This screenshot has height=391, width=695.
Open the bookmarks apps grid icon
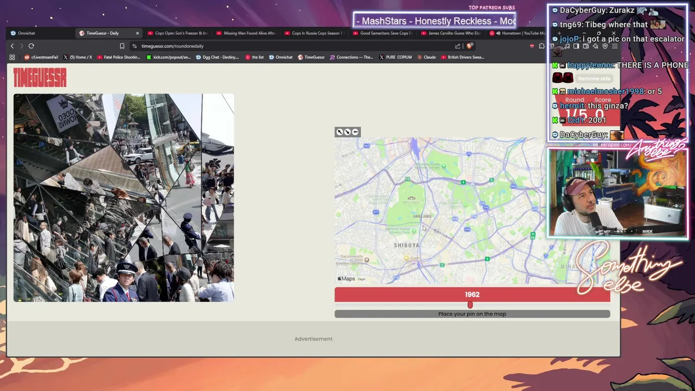[x=12, y=57]
